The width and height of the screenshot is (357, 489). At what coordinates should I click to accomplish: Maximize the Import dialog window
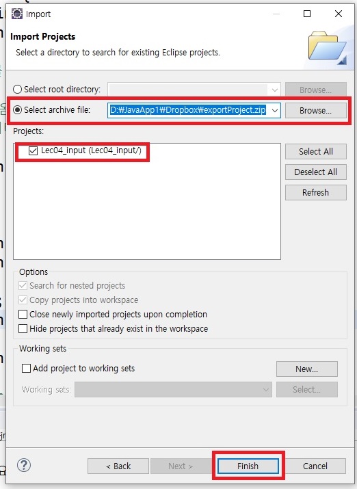pyautogui.click(x=307, y=14)
